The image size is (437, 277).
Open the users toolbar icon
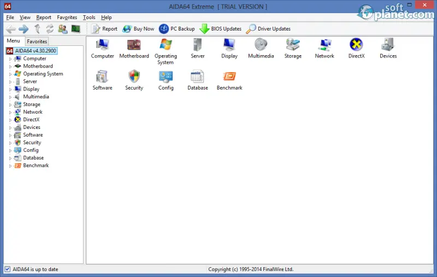coord(63,29)
